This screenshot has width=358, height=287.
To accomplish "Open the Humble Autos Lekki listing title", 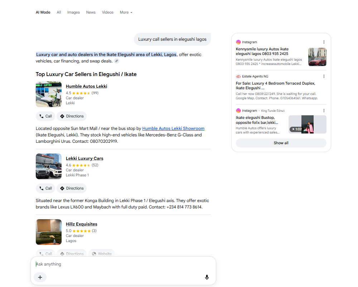I will (x=86, y=86).
